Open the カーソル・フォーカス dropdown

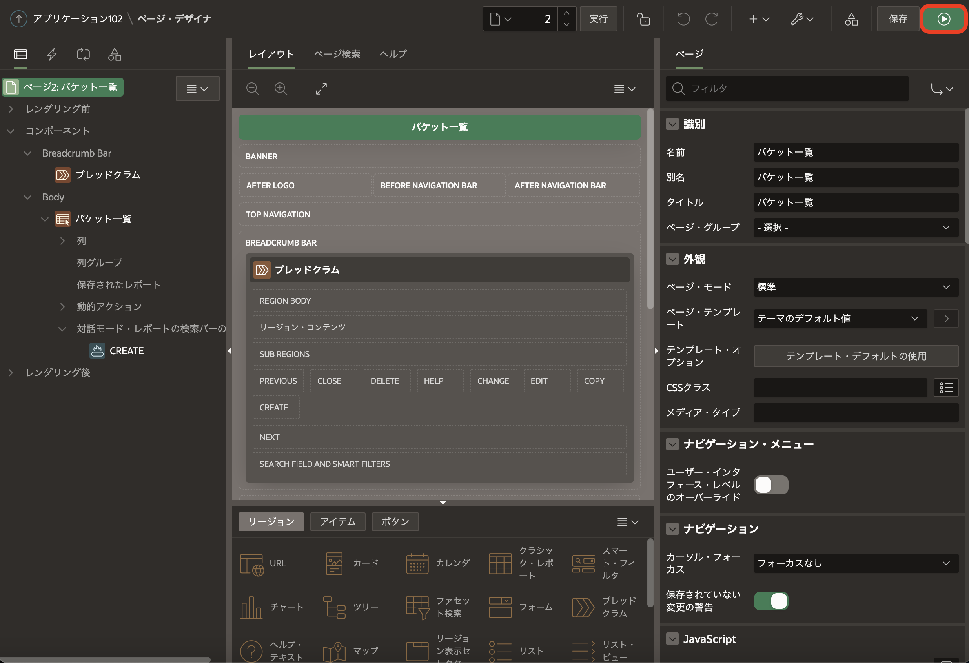click(x=856, y=563)
